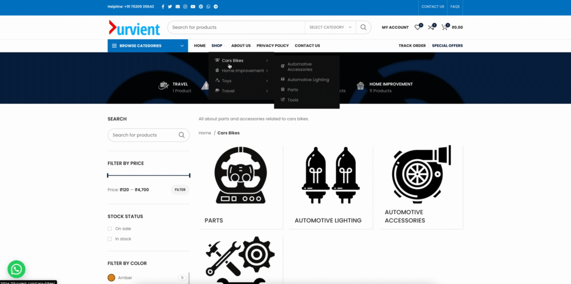571x284 pixels.
Task: Select the Amber color swatch
Action: [x=111, y=278]
